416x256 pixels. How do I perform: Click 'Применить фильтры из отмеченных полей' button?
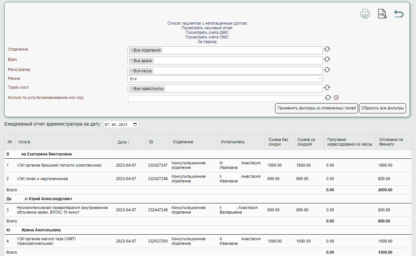316,108
